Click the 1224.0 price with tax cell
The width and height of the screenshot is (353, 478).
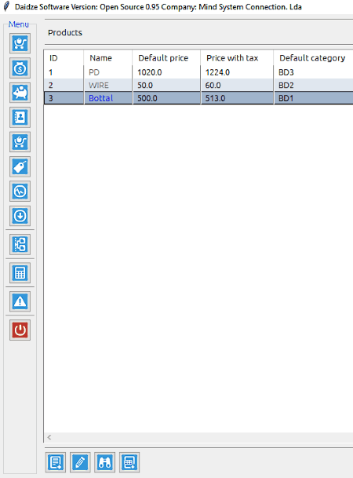point(237,72)
